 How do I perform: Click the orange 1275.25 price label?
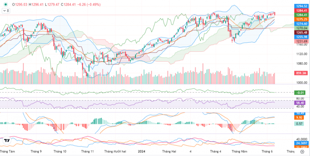300,19
